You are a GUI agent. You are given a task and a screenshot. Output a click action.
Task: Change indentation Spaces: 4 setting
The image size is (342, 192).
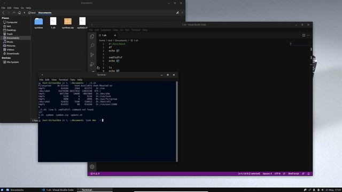(x=267, y=174)
